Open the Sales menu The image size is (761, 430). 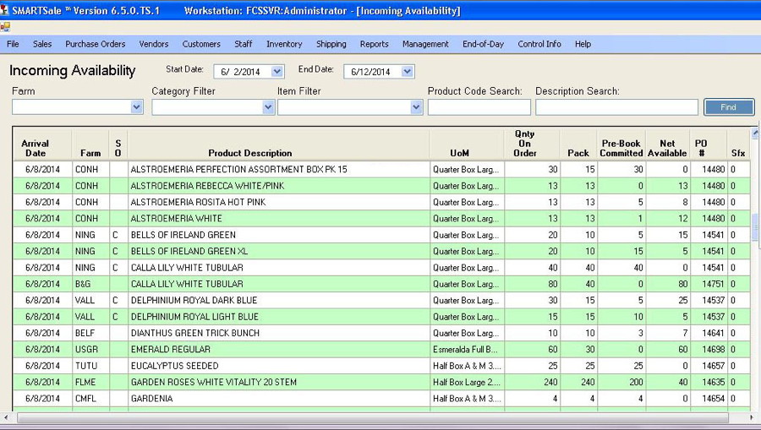point(42,44)
